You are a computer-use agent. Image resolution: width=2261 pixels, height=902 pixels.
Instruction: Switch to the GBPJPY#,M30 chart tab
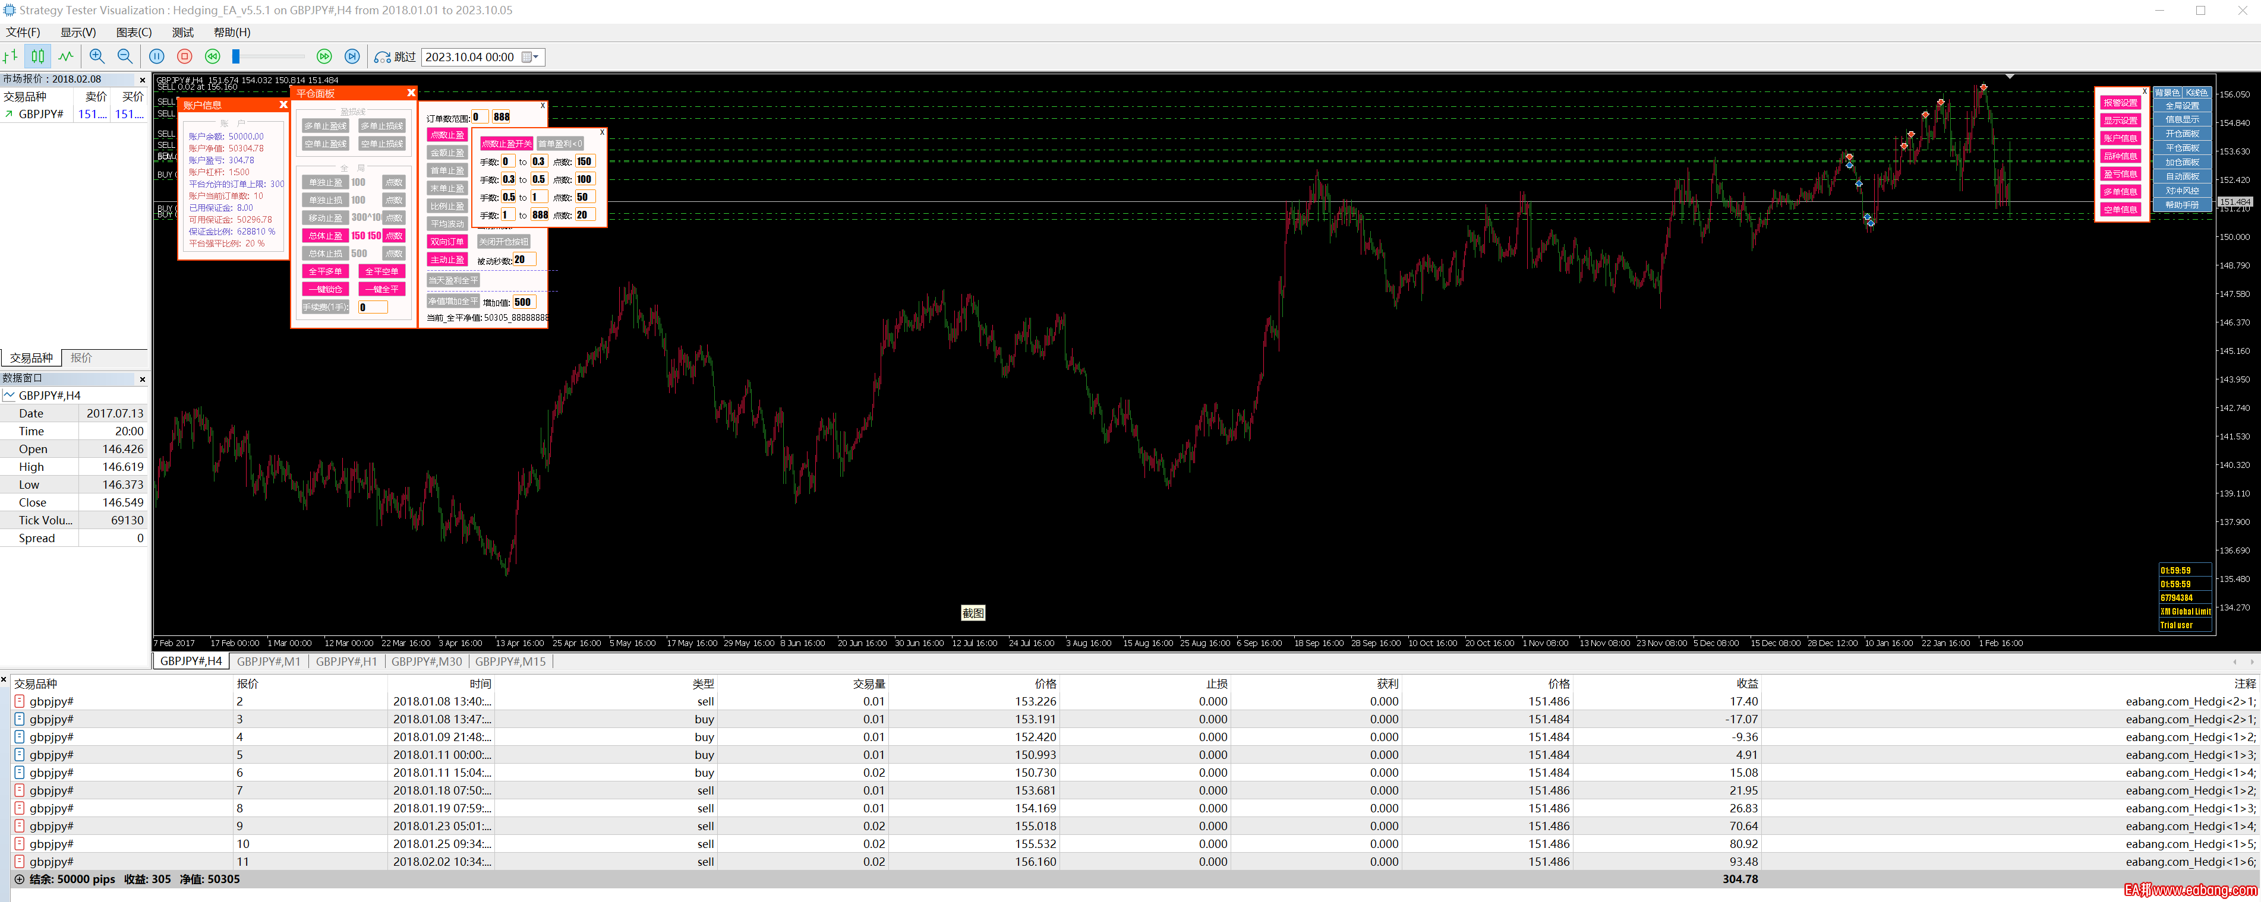click(425, 662)
